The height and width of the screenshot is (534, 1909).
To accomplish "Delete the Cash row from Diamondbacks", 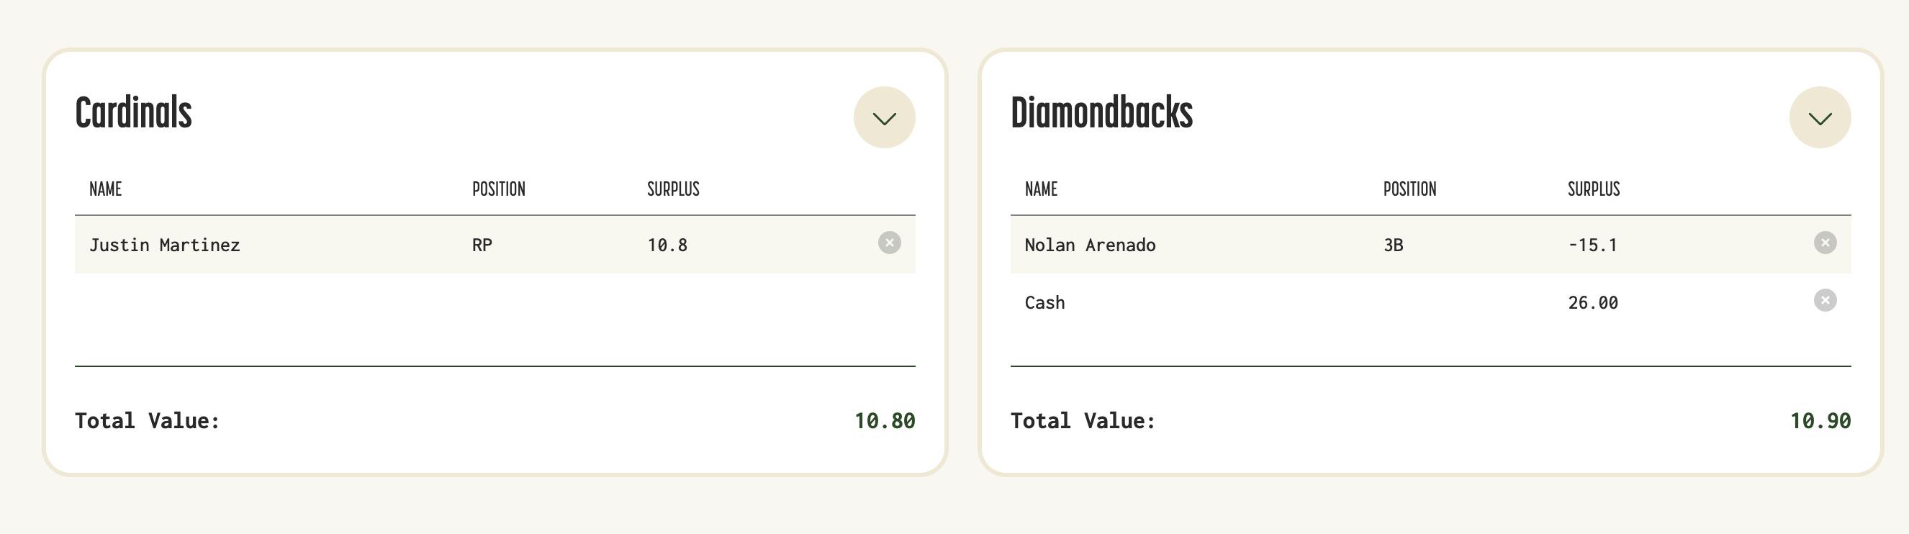I will pos(1825,301).
